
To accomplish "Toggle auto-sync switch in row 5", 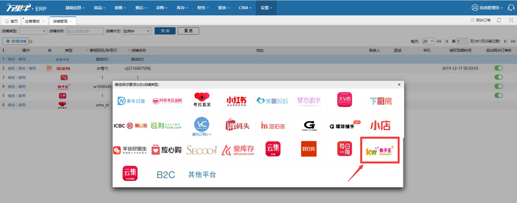I will click(498, 95).
